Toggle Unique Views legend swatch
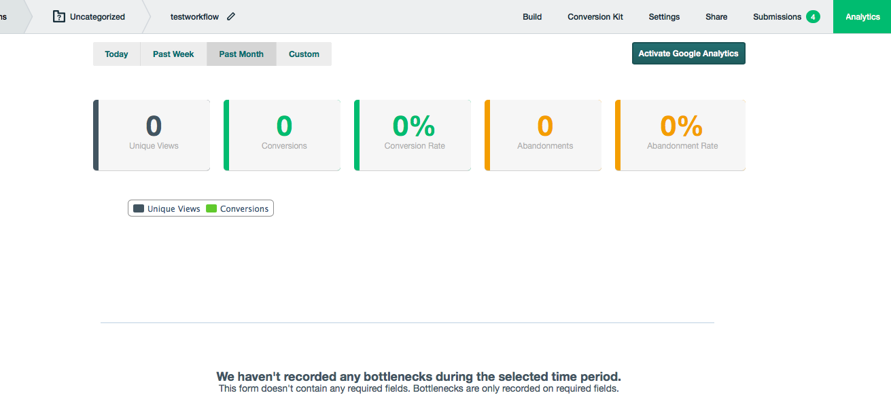Screen dimensions: 891x408 click(x=139, y=209)
